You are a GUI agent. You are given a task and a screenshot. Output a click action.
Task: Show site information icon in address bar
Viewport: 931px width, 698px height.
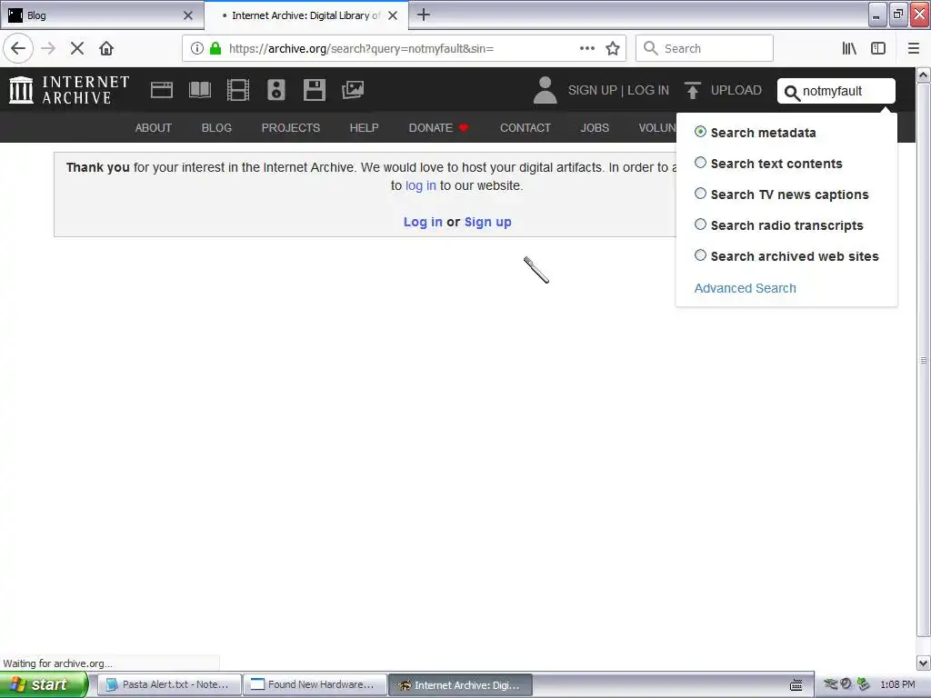[197, 49]
